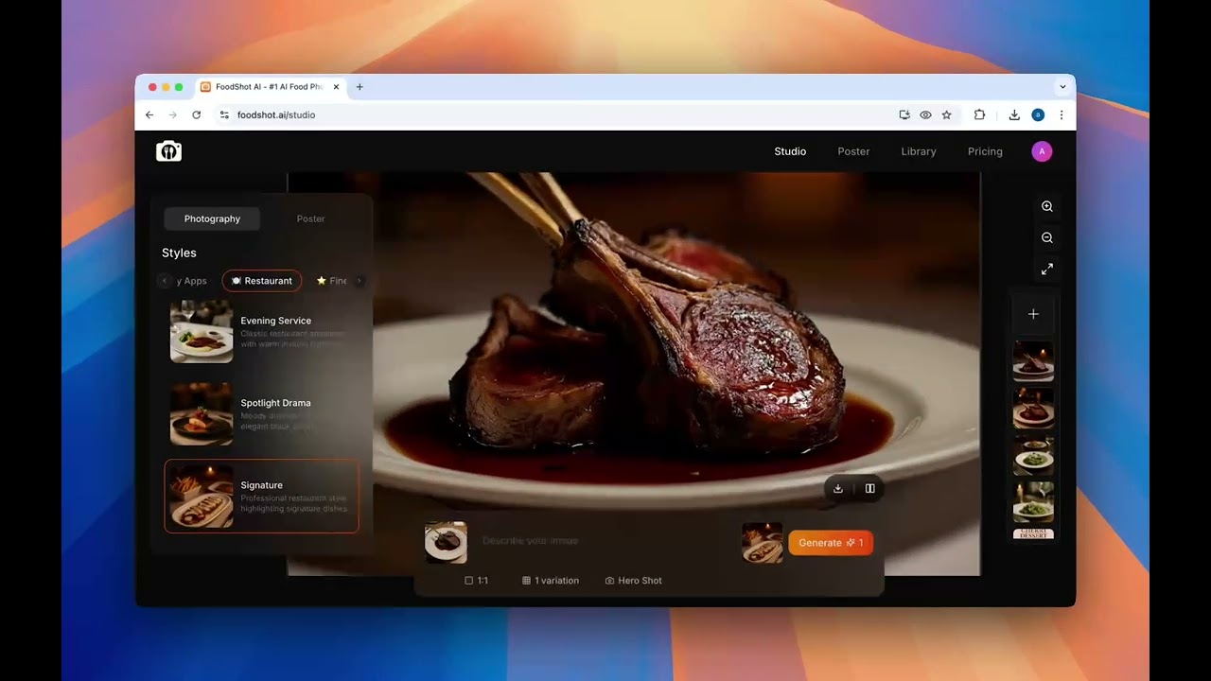This screenshot has height=681, width=1211.
Task: Click the foodshot.ai/studio address bar
Action: pos(558,114)
